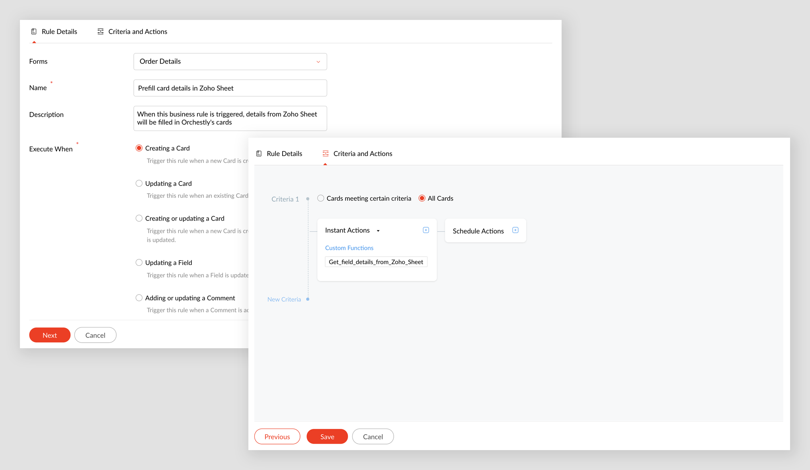Open the Forms dropdown showing Order Details
This screenshot has width=810, height=470.
coord(230,62)
